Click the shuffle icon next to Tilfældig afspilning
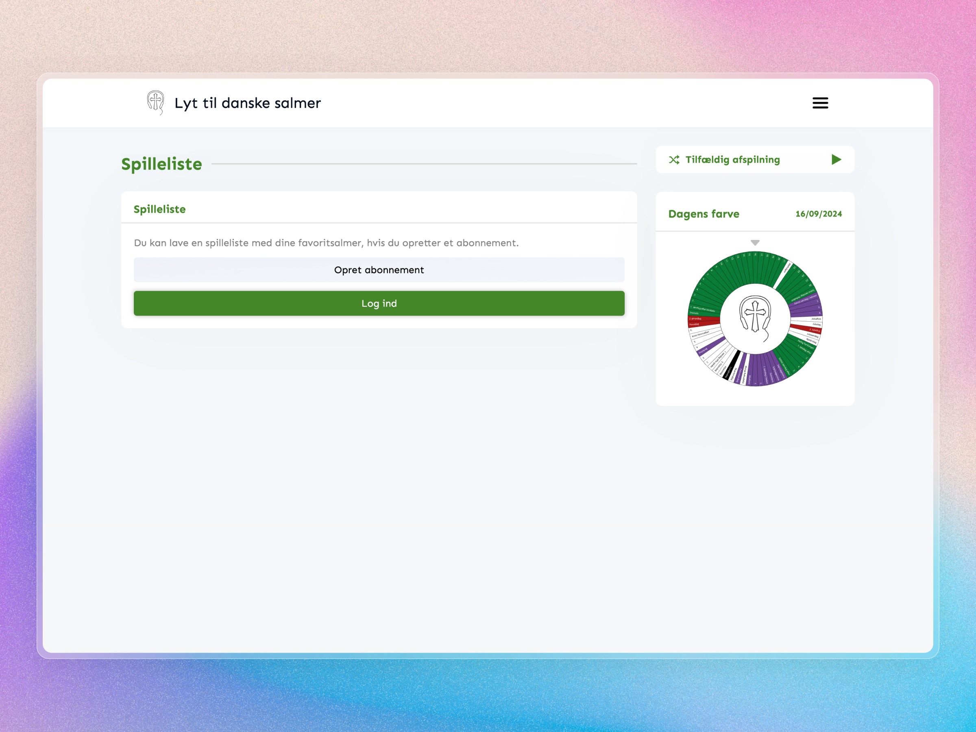The width and height of the screenshot is (976, 732). (675, 160)
